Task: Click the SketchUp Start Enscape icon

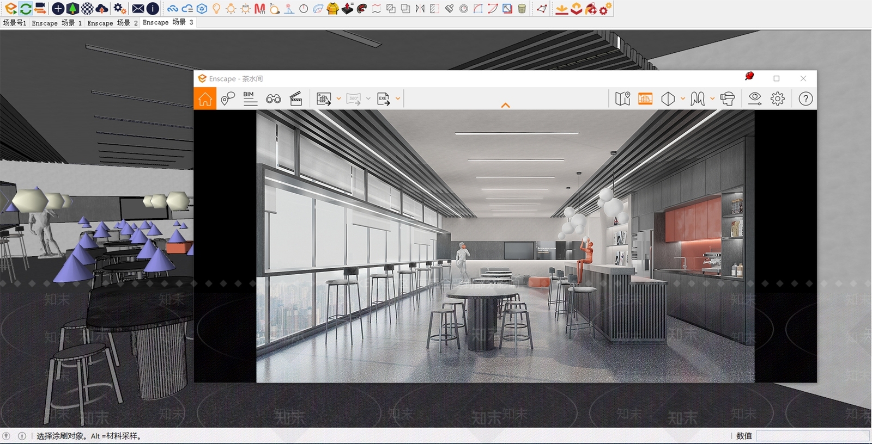Action: point(10,8)
